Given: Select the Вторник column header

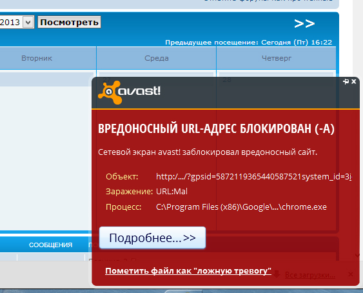Looking at the screenshot, I should [37, 58].
